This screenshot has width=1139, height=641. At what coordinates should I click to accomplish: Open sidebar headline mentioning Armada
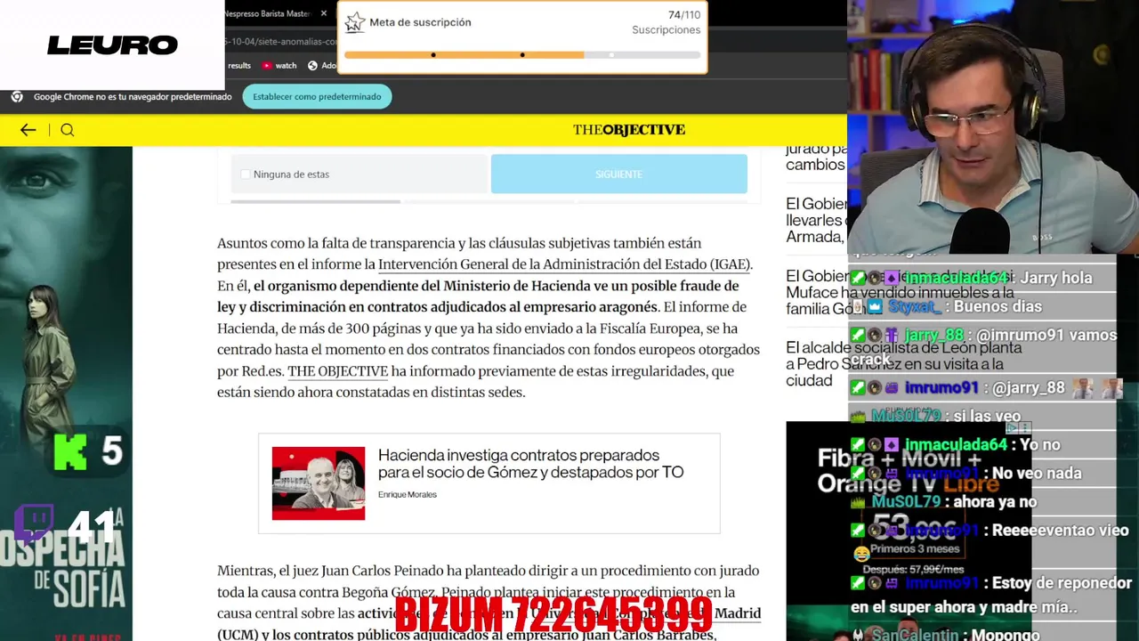pyautogui.click(x=816, y=220)
